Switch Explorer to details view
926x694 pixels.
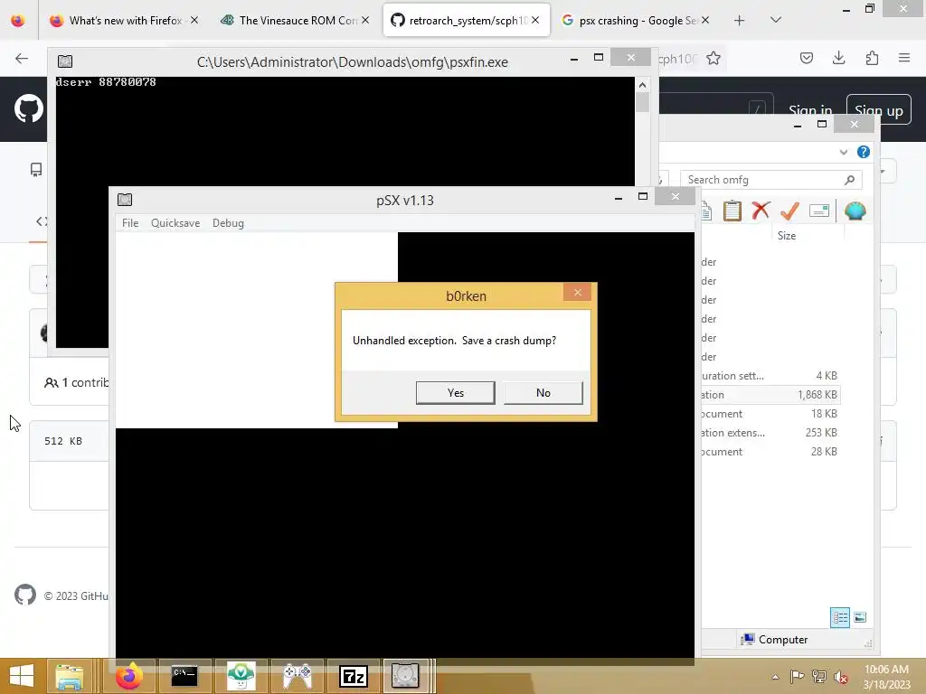(840, 617)
